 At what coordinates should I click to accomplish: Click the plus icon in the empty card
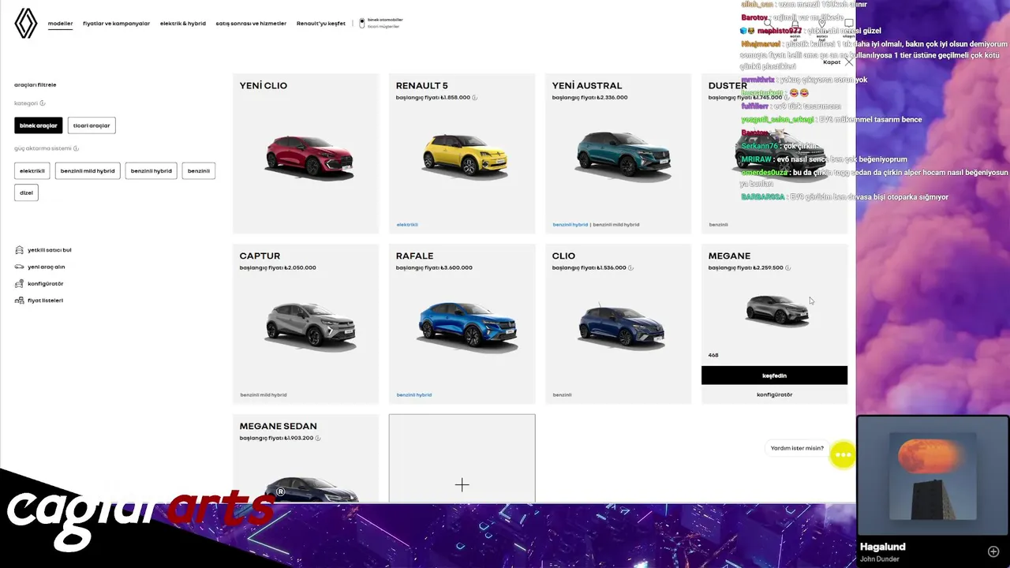462,484
